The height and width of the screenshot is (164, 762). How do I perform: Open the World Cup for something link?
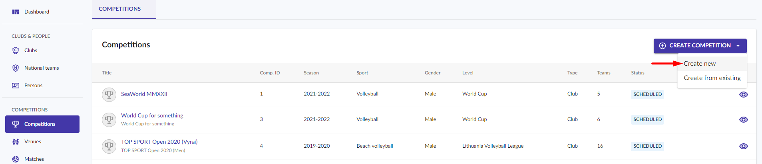pos(152,115)
